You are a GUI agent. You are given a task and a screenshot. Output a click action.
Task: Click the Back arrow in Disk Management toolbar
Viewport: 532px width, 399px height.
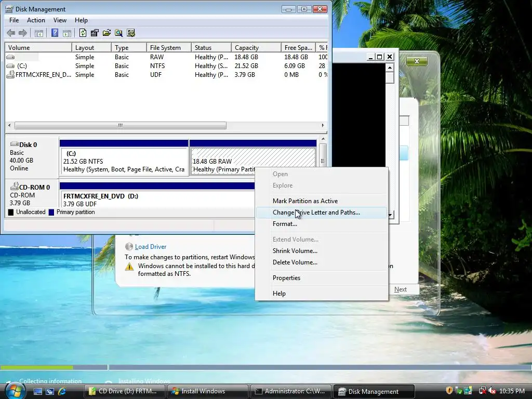(11, 33)
